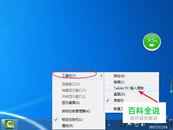Select 堆叠显示窗口(T) menu item
The image size is (173, 130).
point(78,90)
